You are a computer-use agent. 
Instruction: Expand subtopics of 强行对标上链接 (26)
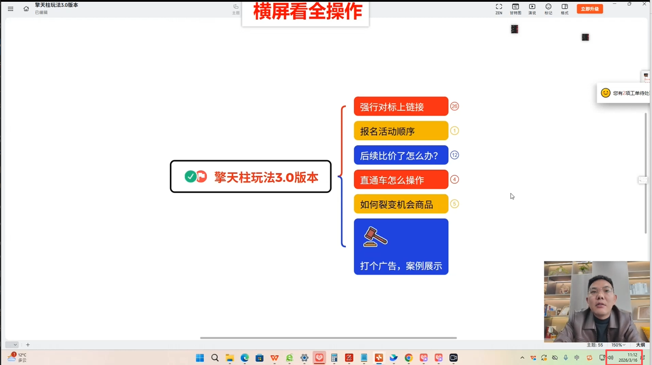[x=454, y=106]
